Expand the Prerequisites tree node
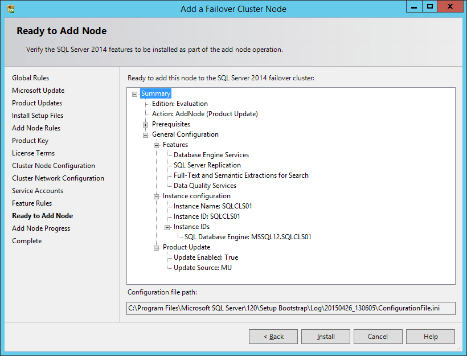 145,125
